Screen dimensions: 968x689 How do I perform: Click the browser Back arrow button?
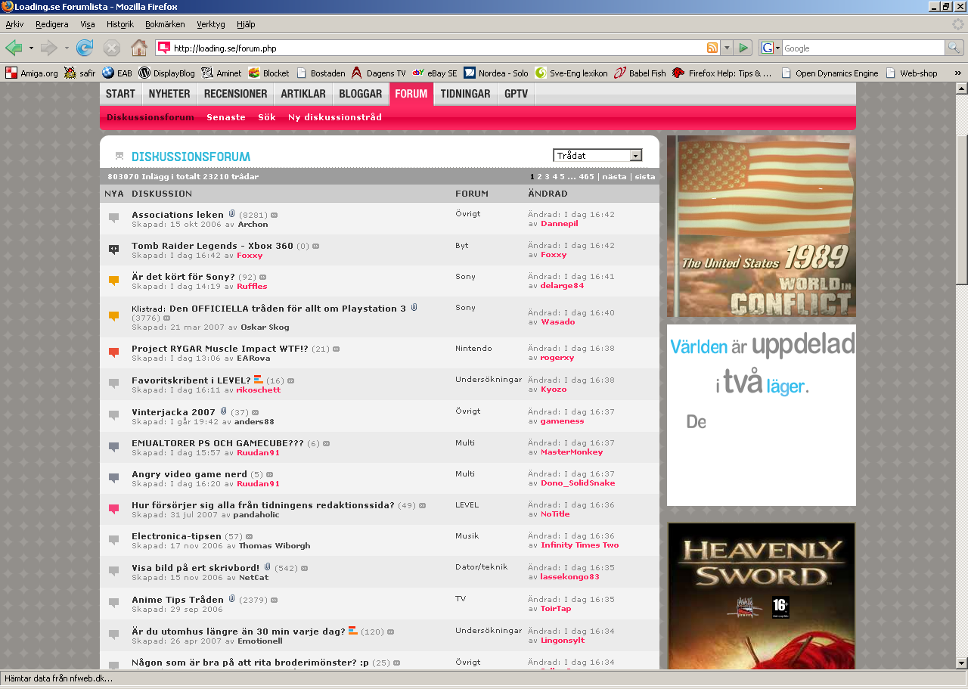14,48
